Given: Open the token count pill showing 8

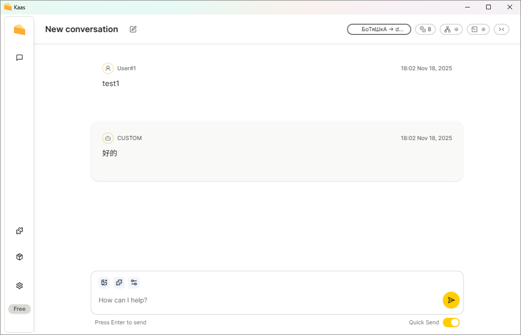Looking at the screenshot, I should tap(425, 29).
